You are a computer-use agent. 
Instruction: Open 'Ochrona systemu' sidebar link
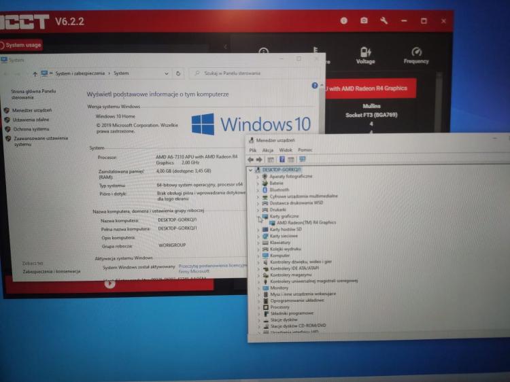(x=31, y=129)
